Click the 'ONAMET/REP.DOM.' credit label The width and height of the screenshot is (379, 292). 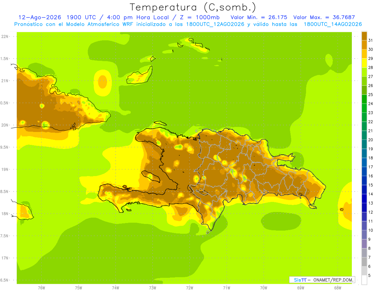click(333, 280)
